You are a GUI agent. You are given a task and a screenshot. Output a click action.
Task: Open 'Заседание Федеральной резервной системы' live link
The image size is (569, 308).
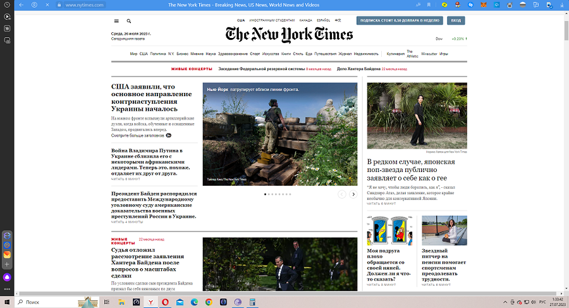(x=261, y=69)
